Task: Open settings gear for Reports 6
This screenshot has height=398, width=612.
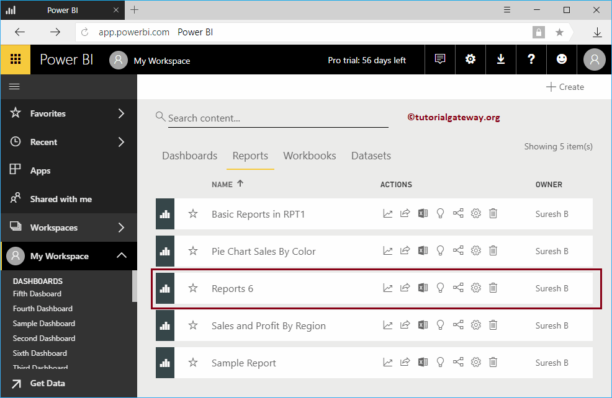Action: [x=476, y=288]
